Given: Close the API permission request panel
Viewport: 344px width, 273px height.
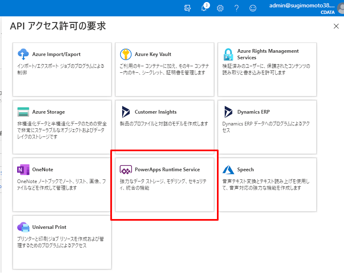Looking at the screenshot, I should point(336,26).
